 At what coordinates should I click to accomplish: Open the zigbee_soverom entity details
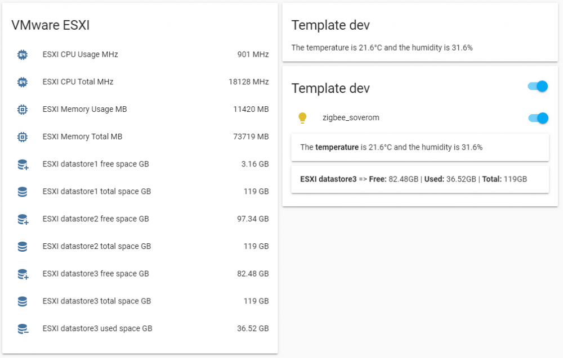351,118
